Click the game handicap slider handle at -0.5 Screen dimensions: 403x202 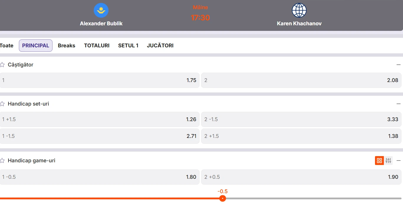click(223, 198)
